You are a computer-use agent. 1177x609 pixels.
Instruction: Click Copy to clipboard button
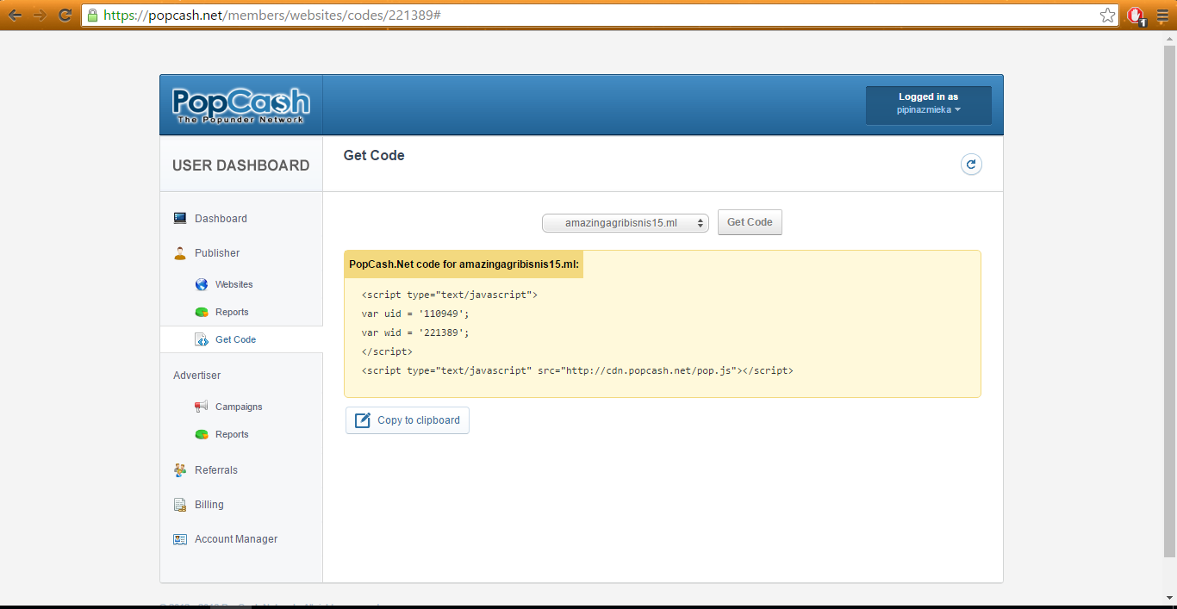pos(408,420)
